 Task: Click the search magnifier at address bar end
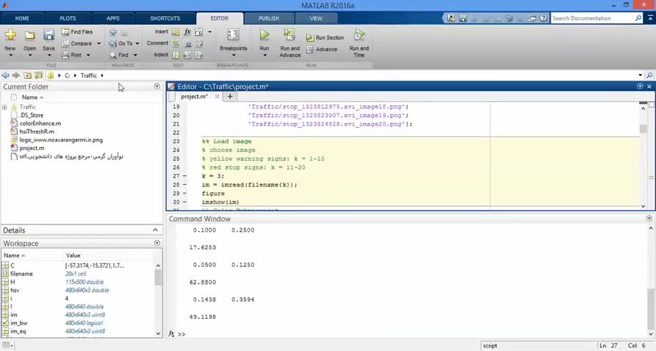tap(649, 75)
